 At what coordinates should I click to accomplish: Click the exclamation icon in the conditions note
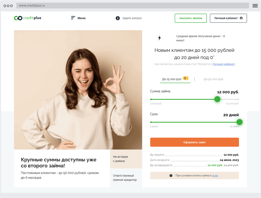171,175
